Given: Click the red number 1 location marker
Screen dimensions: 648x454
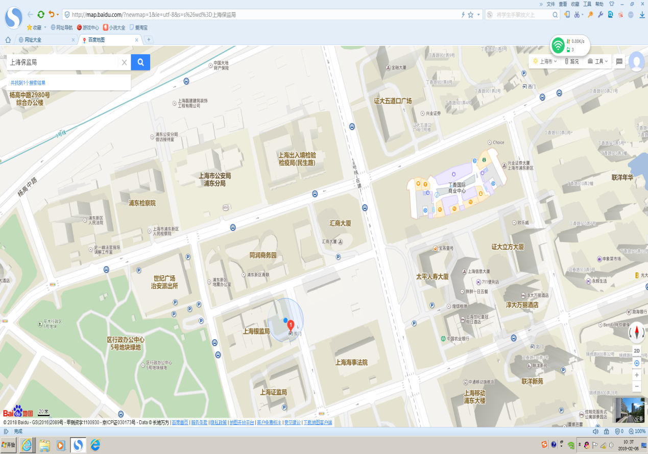Looking at the screenshot, I should (x=291, y=325).
